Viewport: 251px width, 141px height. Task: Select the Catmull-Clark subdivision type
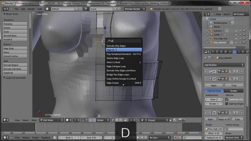[x=214, y=91]
